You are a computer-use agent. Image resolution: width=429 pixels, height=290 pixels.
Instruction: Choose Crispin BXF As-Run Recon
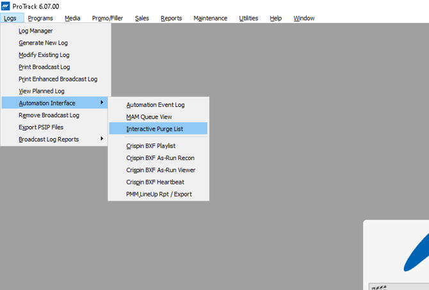click(x=158, y=157)
